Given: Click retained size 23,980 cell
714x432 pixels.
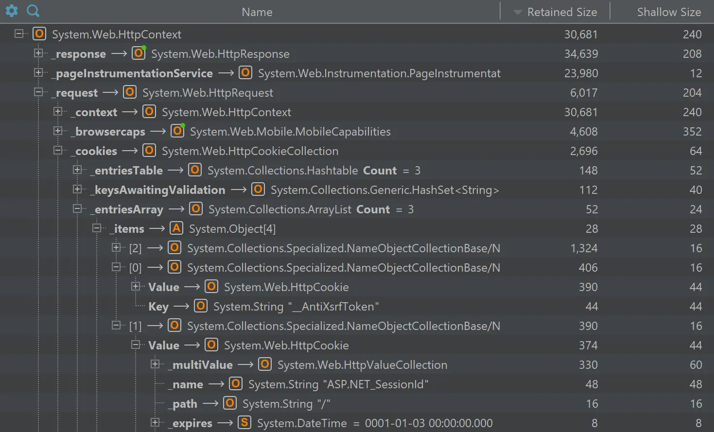Looking at the screenshot, I should click(581, 73).
